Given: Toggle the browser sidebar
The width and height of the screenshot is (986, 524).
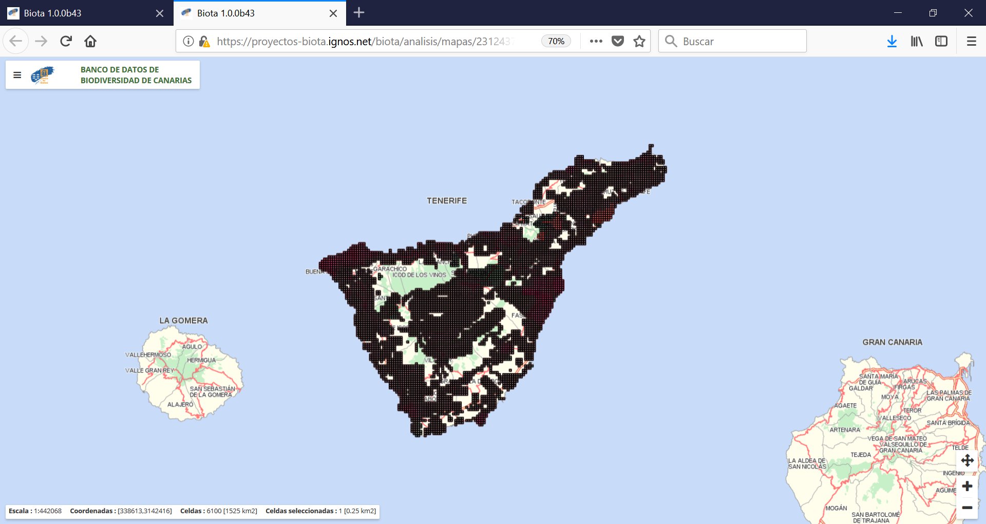Looking at the screenshot, I should tap(941, 41).
